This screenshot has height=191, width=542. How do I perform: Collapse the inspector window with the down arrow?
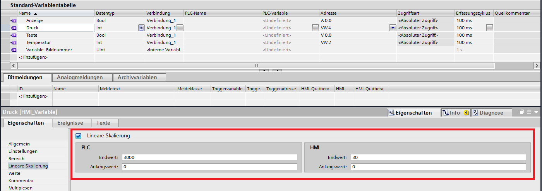pyautogui.click(x=536, y=112)
